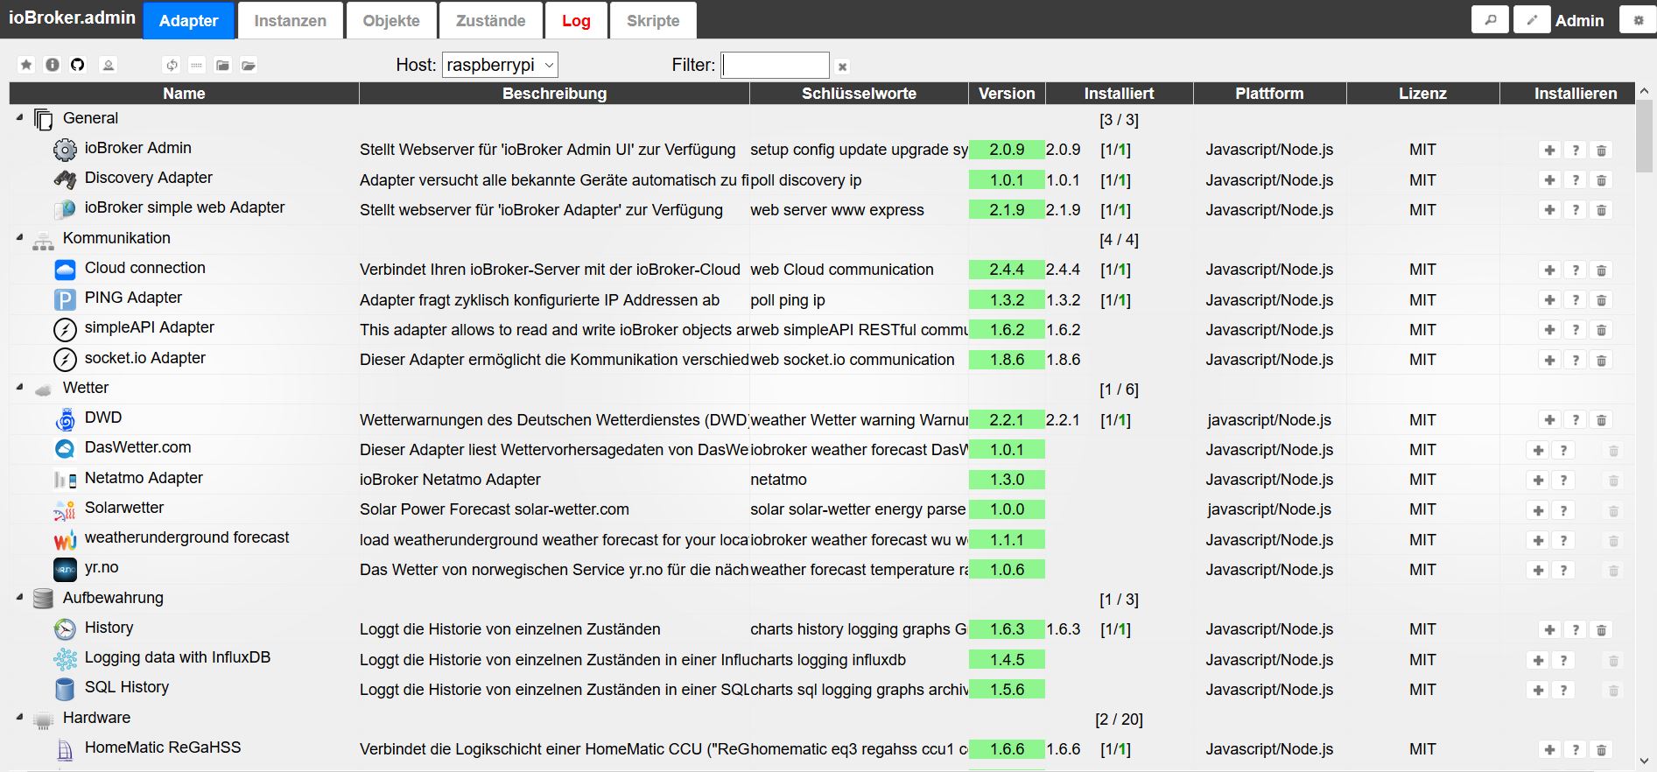Click the circular refresh arrows toolbar icon
1657x772 pixels.
click(172, 65)
